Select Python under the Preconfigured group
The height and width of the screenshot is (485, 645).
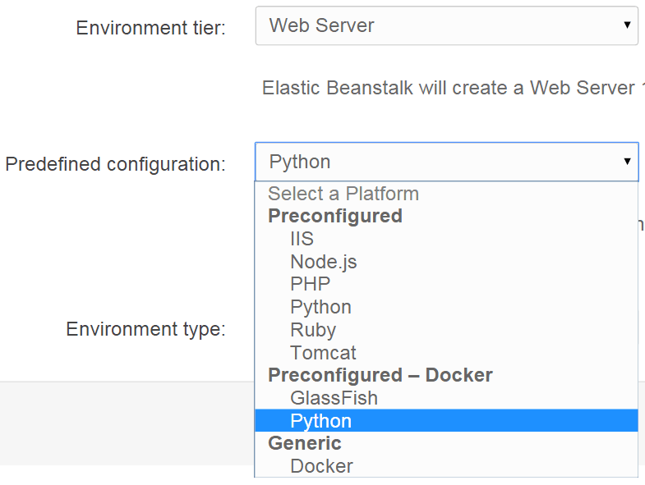coord(320,307)
